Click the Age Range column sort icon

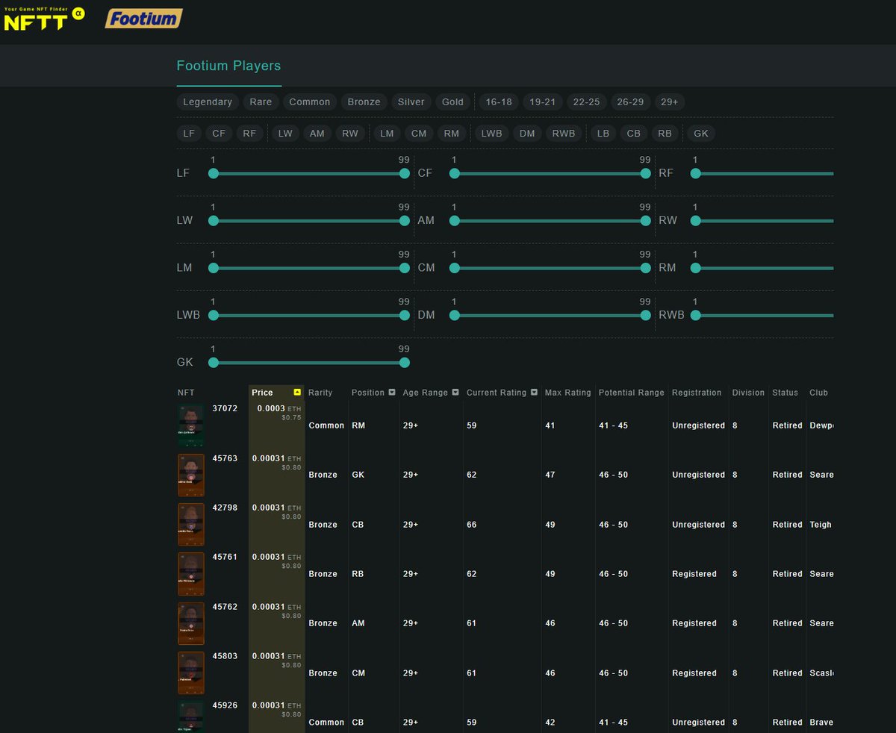(x=454, y=392)
